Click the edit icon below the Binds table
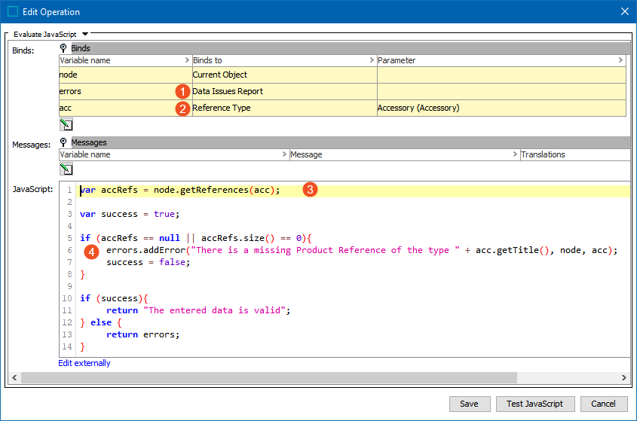The image size is (637, 421). click(x=66, y=124)
